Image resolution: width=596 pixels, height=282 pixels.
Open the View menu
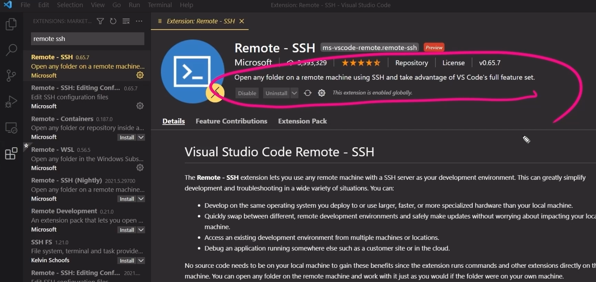tap(97, 5)
